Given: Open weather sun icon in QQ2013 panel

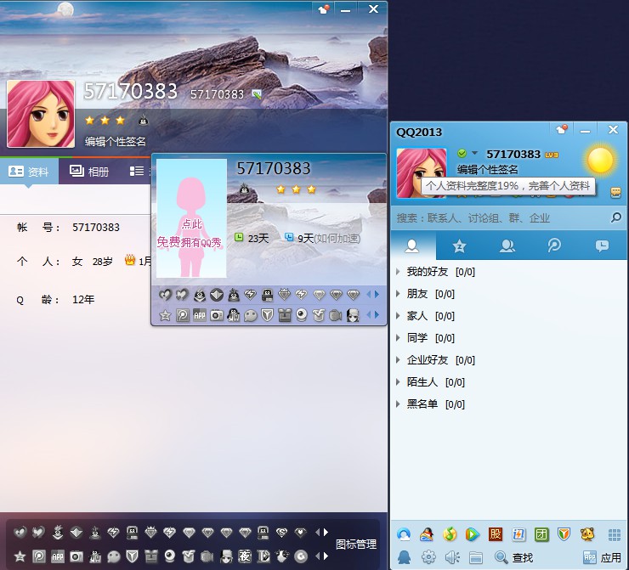Looking at the screenshot, I should 600,161.
